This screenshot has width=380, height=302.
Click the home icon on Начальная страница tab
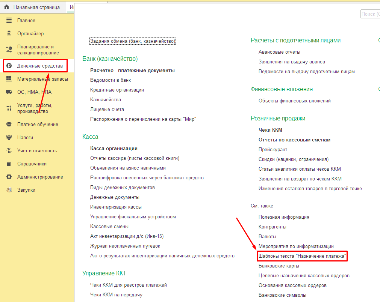point(7,7)
